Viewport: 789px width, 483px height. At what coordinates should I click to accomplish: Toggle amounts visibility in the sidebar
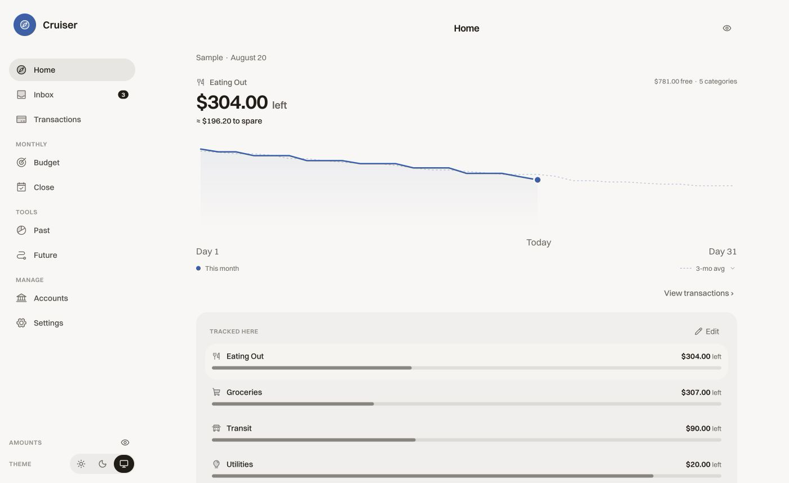point(125,442)
